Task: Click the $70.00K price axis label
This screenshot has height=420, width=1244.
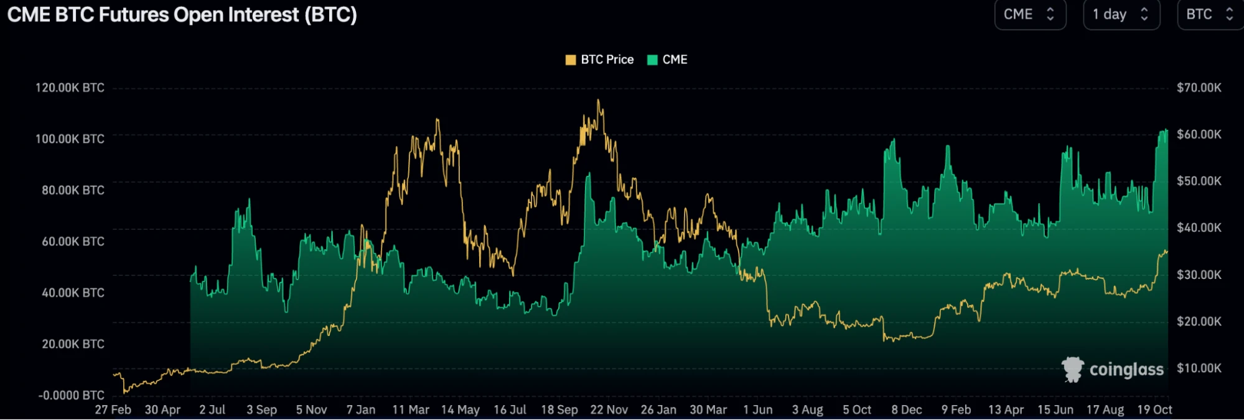Action: (1199, 88)
